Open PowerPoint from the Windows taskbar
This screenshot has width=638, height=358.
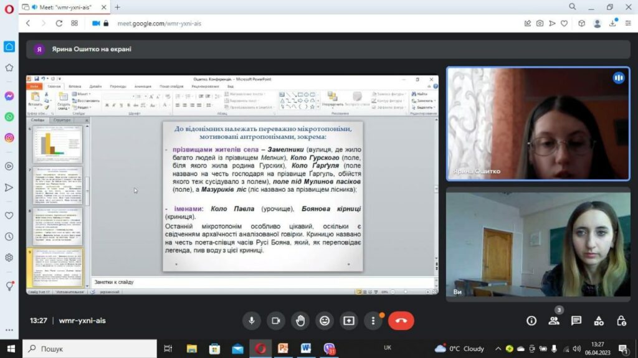pos(283,349)
